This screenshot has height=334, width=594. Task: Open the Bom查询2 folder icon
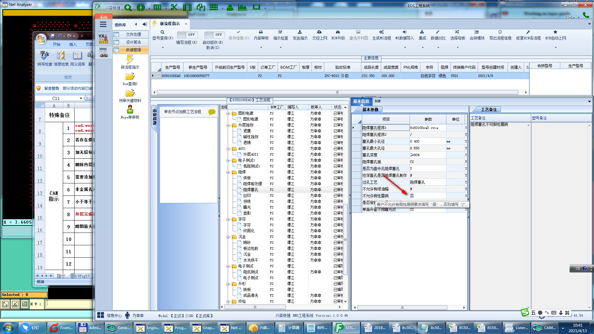tap(130, 77)
